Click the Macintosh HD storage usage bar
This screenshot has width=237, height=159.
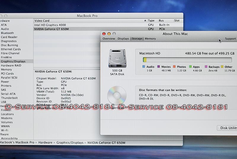[x=187, y=60]
